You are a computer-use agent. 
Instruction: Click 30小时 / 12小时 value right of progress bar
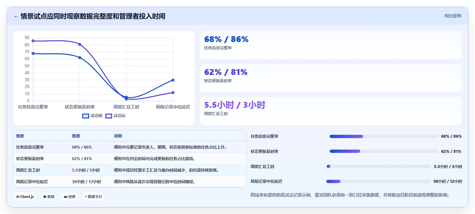[x=447, y=181]
